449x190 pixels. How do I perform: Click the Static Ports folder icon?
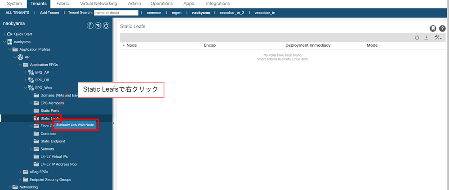click(x=36, y=110)
